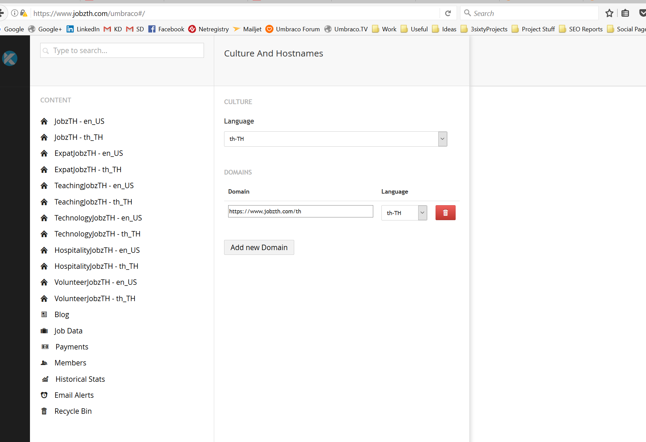Open the browser bookmarks list icon

coord(625,13)
